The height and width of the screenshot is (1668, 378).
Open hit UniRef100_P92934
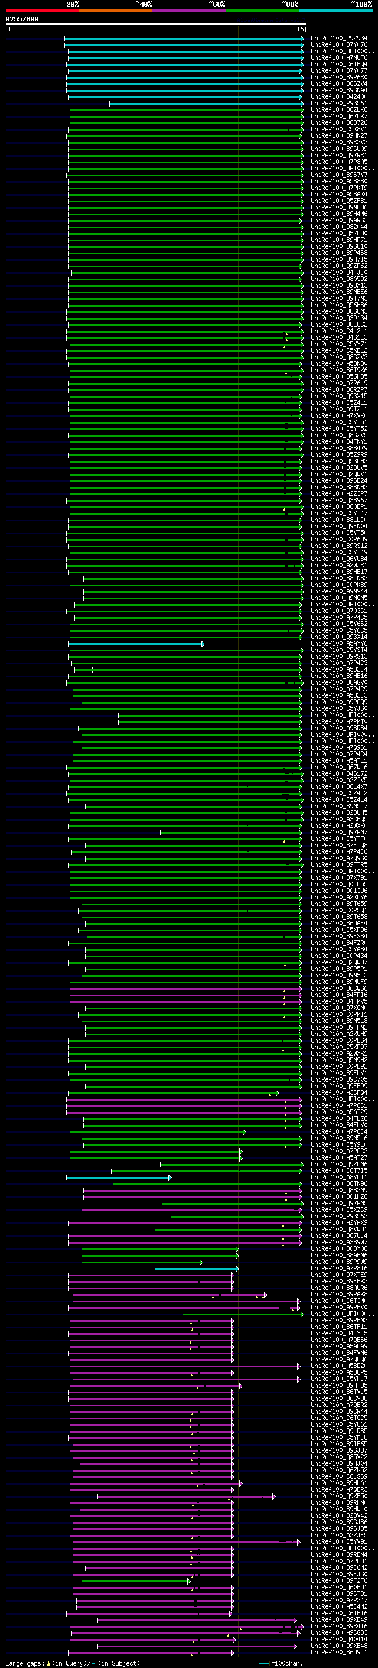pos(339,38)
